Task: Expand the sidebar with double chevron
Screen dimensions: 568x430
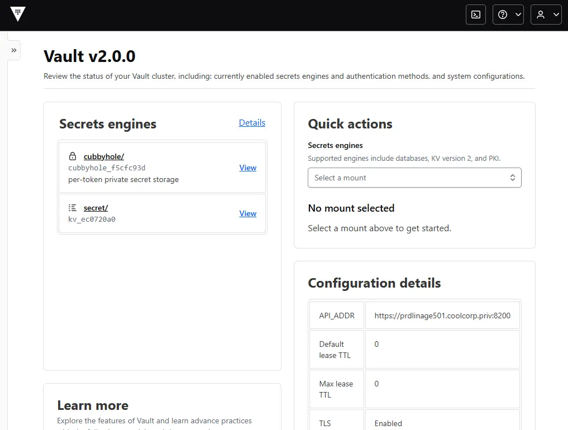Action: tap(14, 50)
